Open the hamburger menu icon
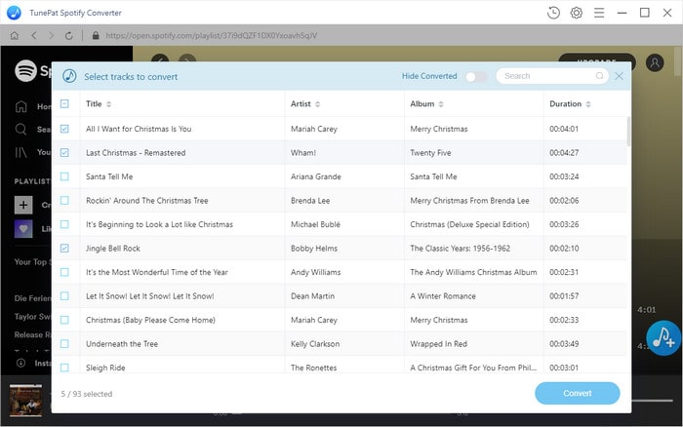The height and width of the screenshot is (427, 683). (x=599, y=13)
